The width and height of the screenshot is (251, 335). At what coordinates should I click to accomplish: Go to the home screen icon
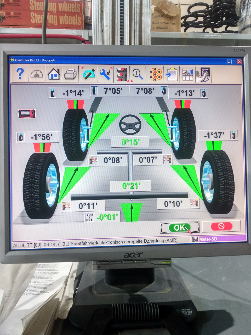(54, 74)
